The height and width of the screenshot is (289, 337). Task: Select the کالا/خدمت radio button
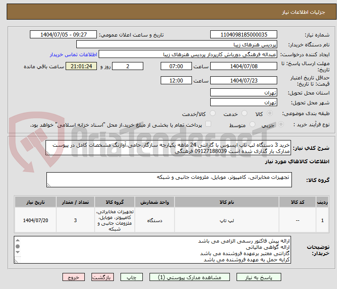coord(212,114)
